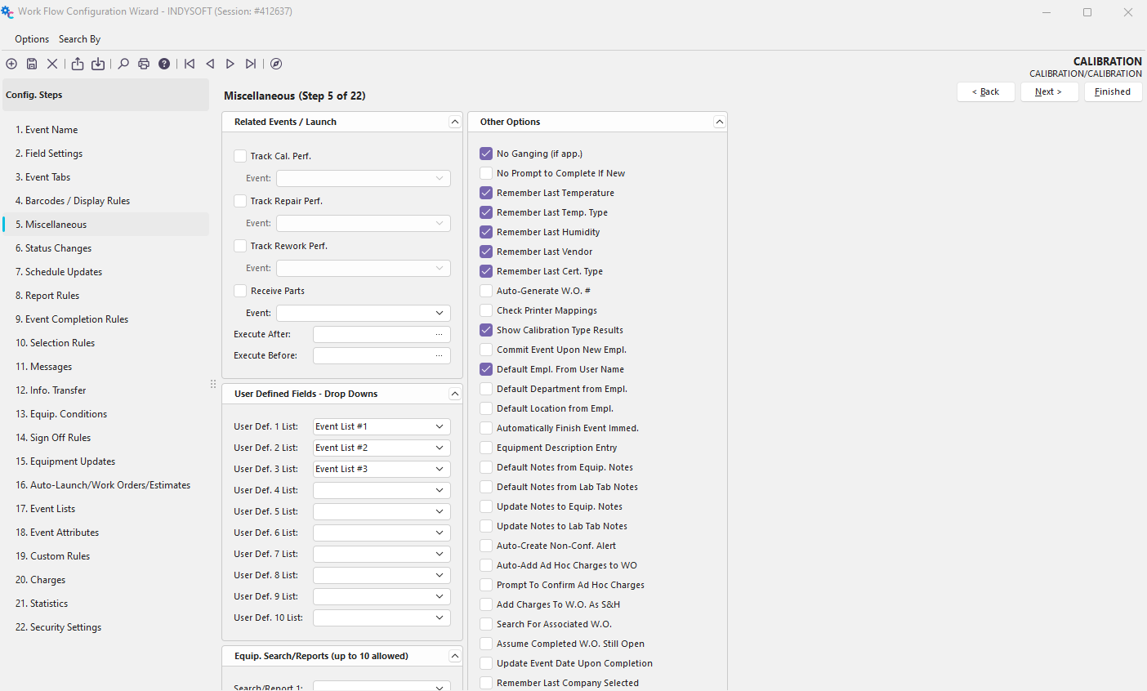Click the Finished button
The width and height of the screenshot is (1147, 691).
pos(1113,91)
